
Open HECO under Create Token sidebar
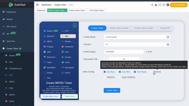pyautogui.click(x=17, y=82)
